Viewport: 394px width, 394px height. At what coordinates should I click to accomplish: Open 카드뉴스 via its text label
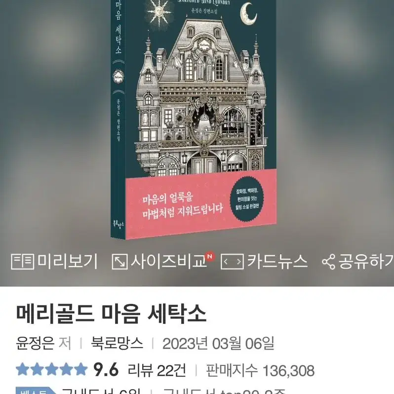[x=277, y=262]
